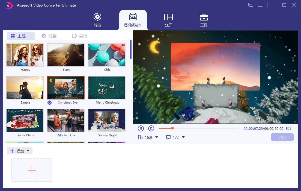This screenshot has width=301, height=191.
Task: Open the hamburger menu in title bar
Action: pos(260,5)
